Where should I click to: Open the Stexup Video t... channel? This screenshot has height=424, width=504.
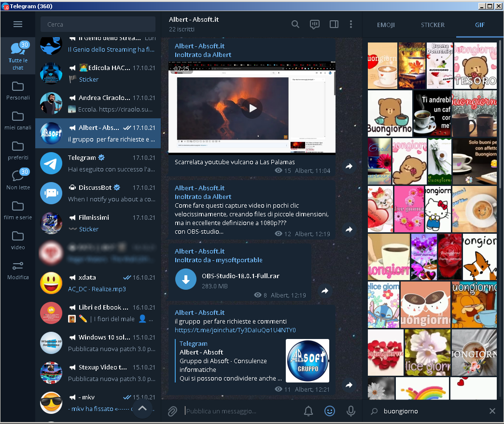98,372
